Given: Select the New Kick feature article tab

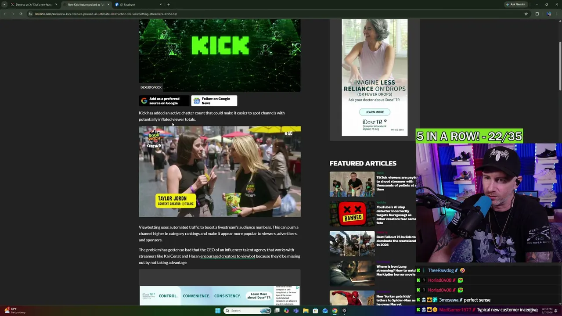Looking at the screenshot, I should 86,4.
